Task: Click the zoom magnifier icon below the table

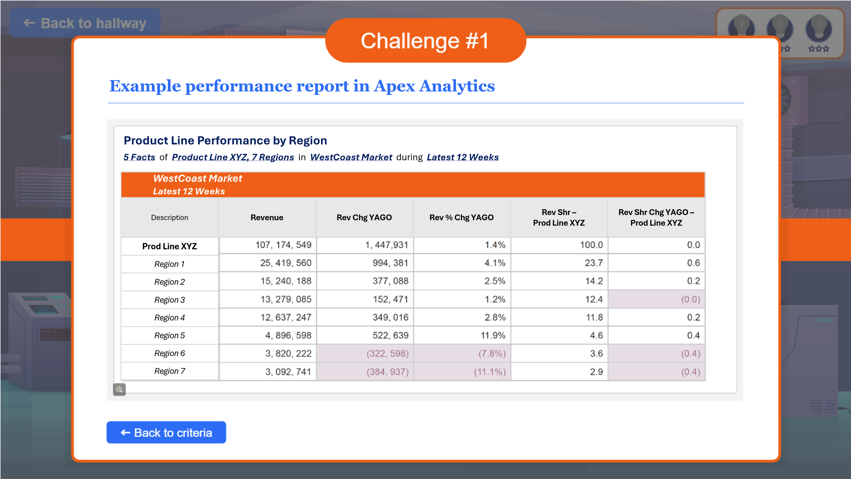Action: tap(119, 389)
